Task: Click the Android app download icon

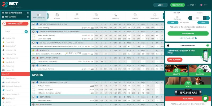Action: coord(207,45)
